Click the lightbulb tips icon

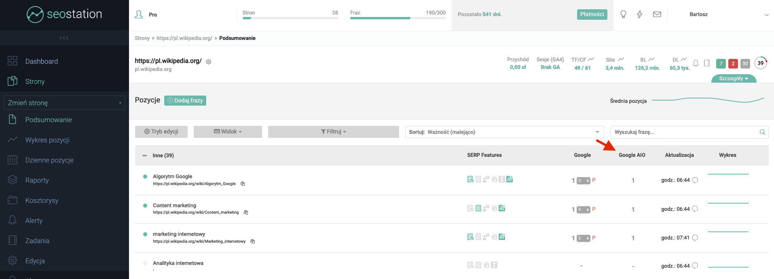click(x=623, y=15)
